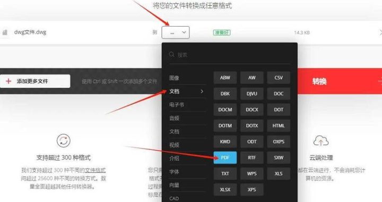Choose the CSV format
The height and width of the screenshot is (202, 382).
[279, 78]
